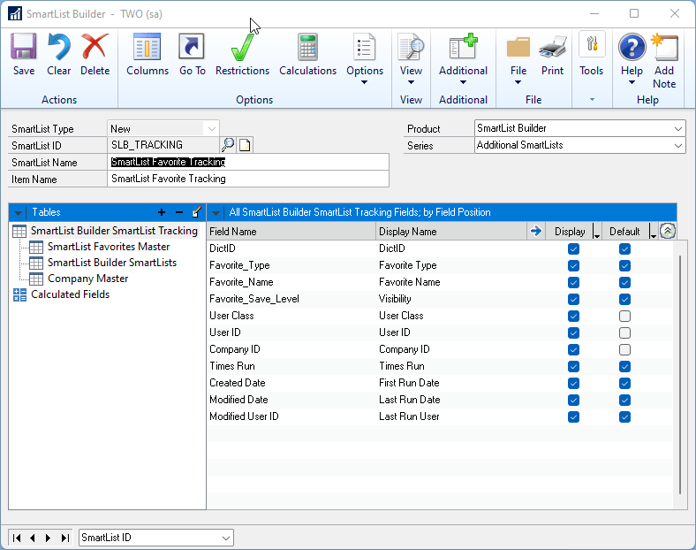Check Default for User Class row
The width and height of the screenshot is (696, 550).
tap(624, 316)
